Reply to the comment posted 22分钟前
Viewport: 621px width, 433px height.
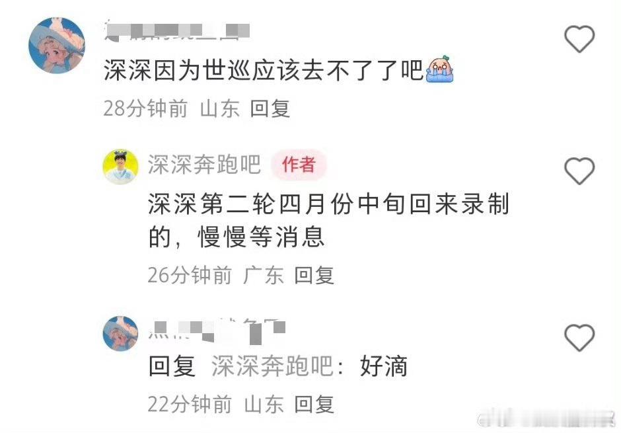[314, 405]
